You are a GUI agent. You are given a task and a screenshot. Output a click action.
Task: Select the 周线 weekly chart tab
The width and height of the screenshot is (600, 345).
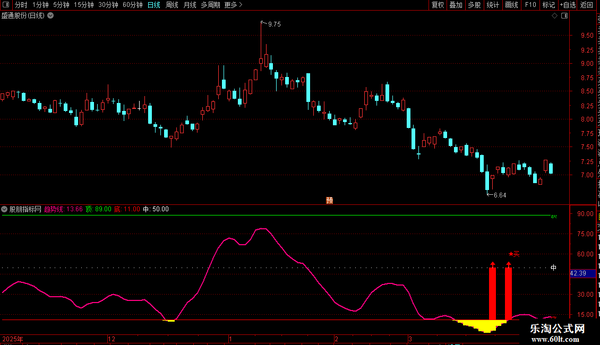coord(172,5)
